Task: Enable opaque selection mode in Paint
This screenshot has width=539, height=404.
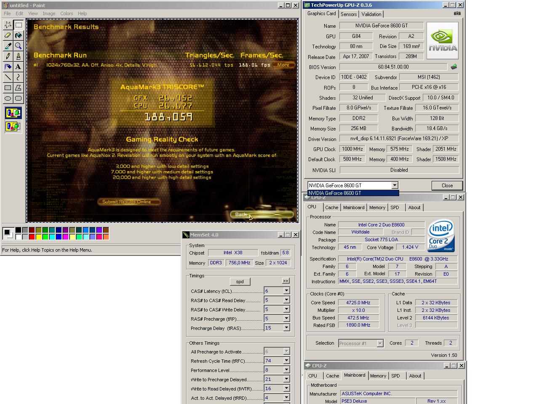Action: point(13,113)
